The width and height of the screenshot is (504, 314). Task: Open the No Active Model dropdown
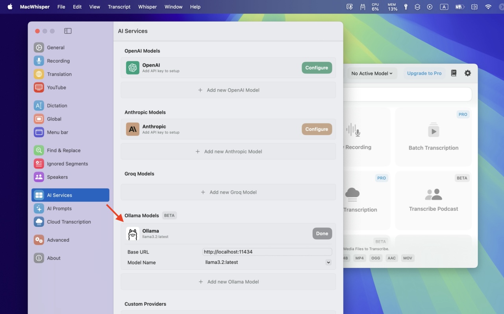click(372, 73)
